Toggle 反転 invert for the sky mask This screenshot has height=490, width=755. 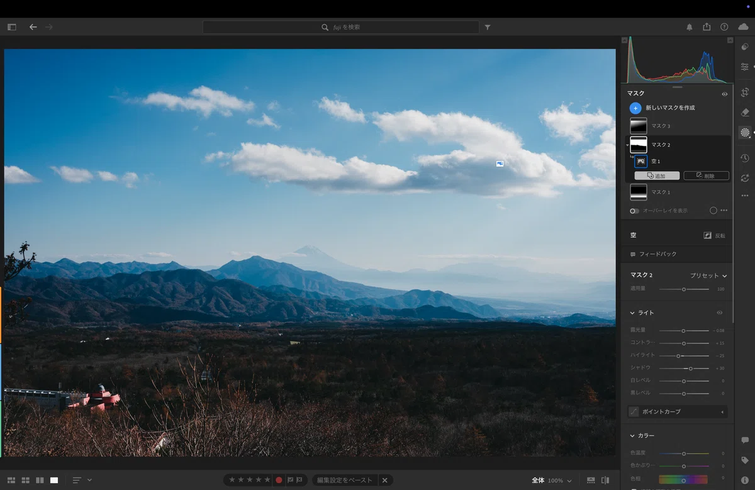click(x=715, y=235)
